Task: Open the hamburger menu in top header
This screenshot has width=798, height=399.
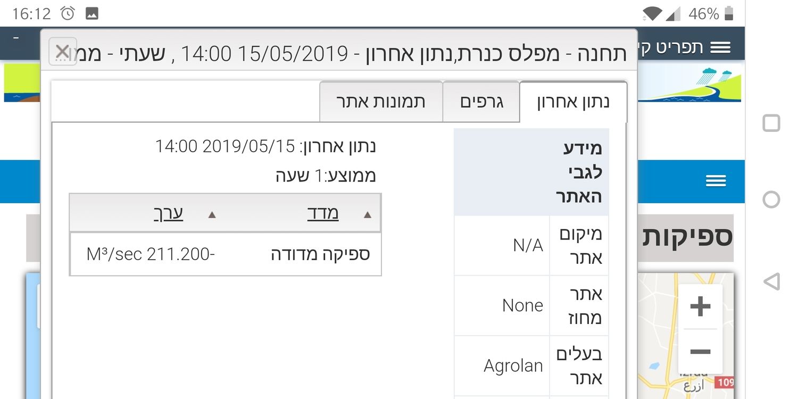Action: [720, 48]
